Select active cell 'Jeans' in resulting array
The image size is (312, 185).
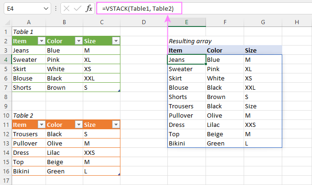click(x=186, y=59)
